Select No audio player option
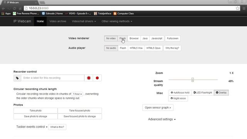This screenshot has height=139, width=247. (111, 48)
